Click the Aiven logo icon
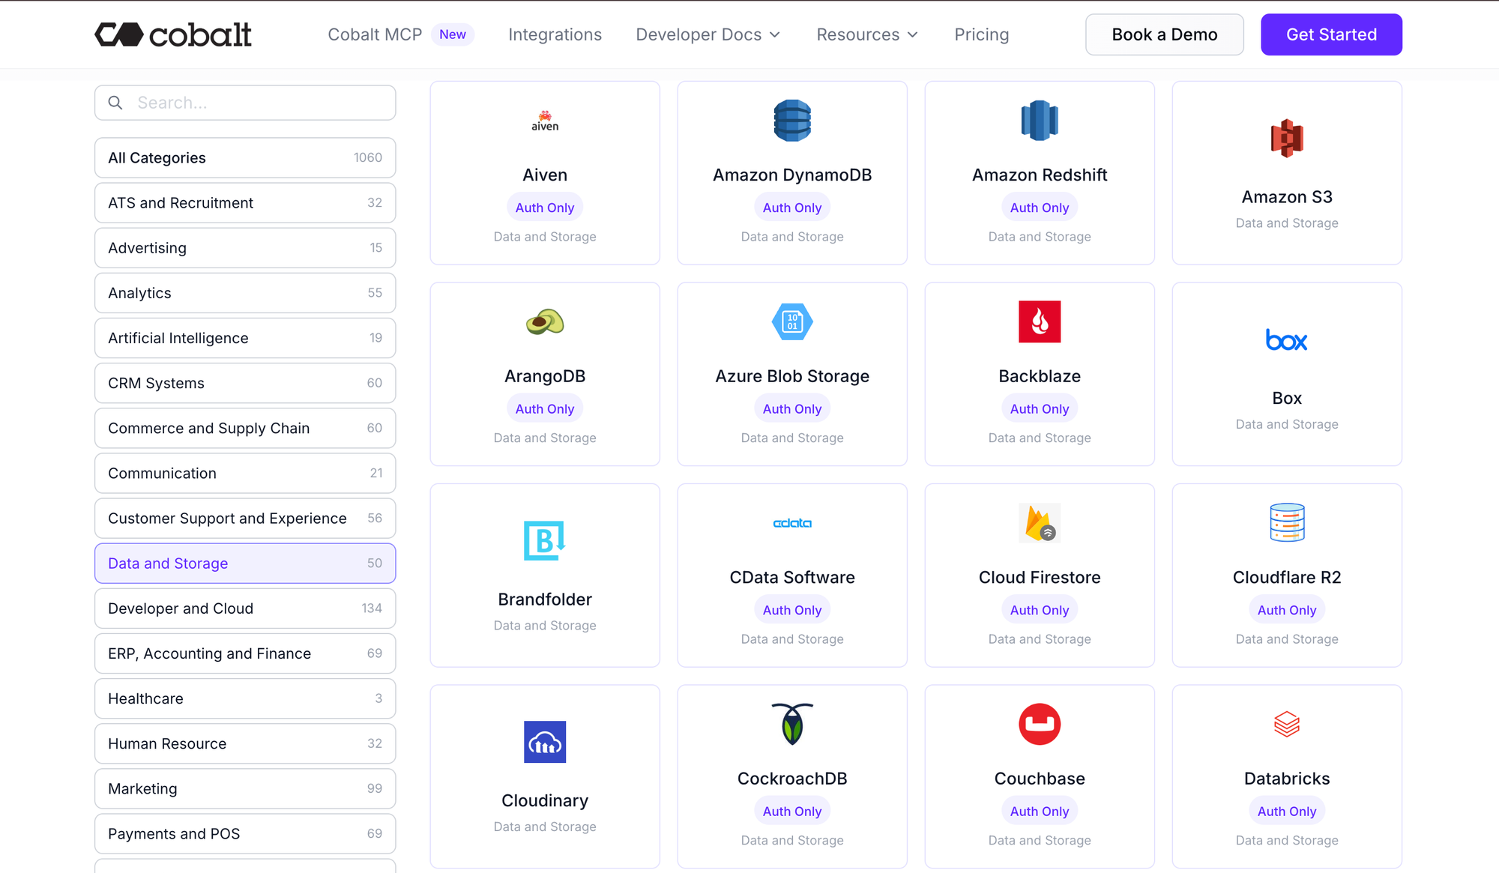Viewport: 1499px width, 873px height. click(545, 121)
